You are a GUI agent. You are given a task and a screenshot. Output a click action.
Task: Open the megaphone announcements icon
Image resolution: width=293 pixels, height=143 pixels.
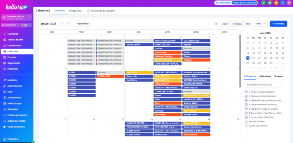click(270, 3)
